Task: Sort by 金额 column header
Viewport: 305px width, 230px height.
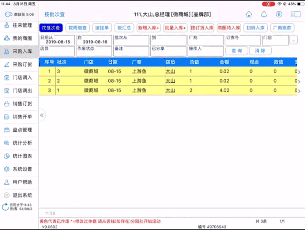Action: (224, 62)
